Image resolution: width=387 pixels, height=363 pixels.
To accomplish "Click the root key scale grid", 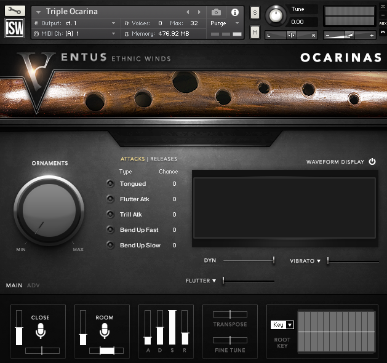I will pyautogui.click(x=337, y=330).
